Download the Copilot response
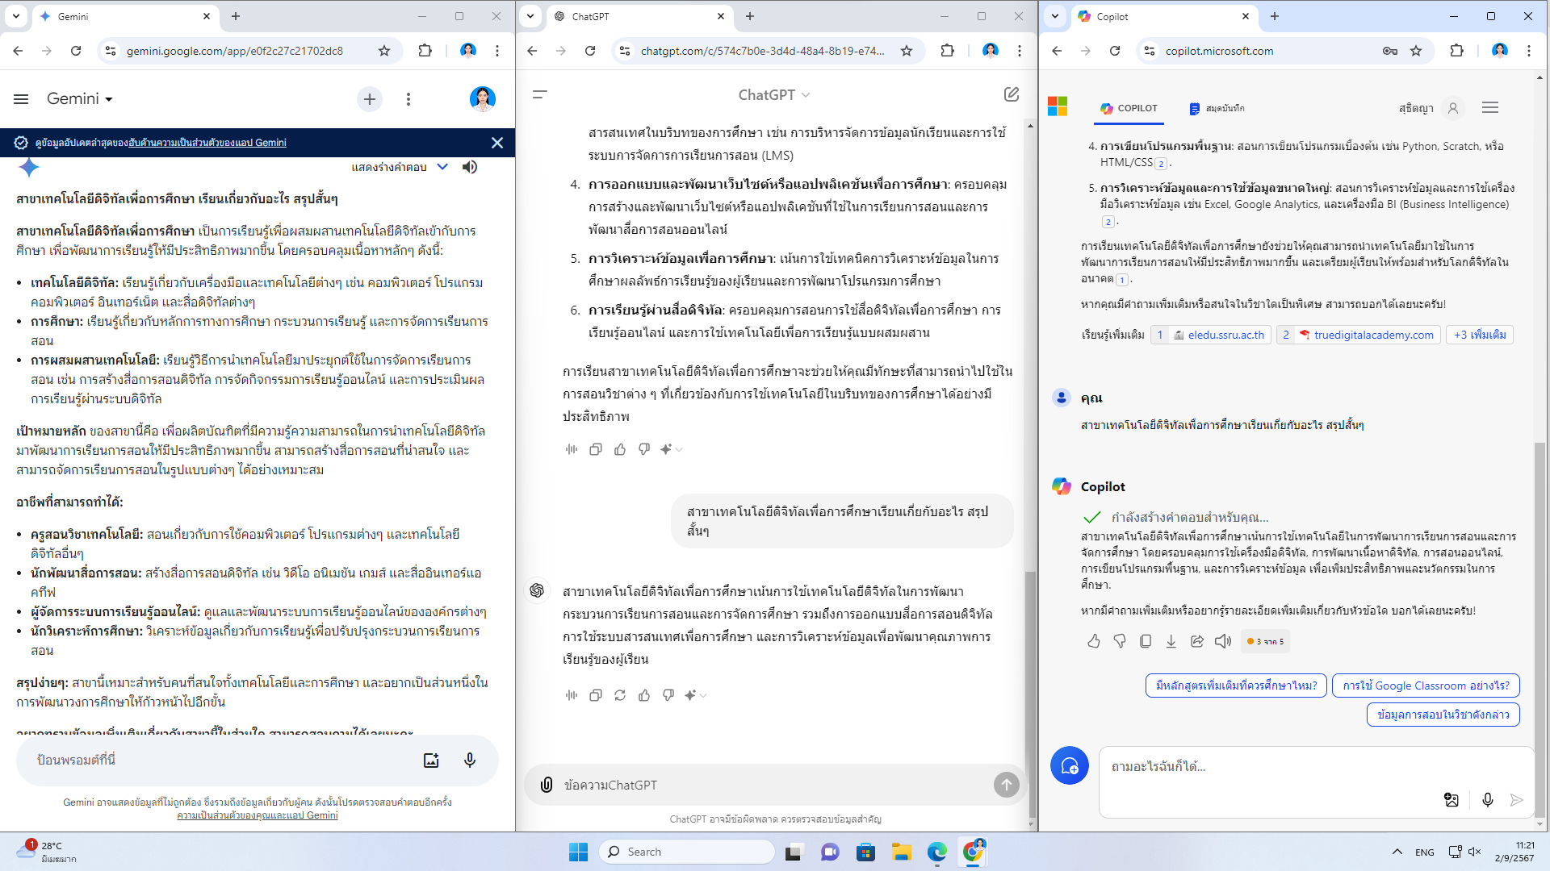Viewport: 1550px width, 871px height. pos(1171,641)
